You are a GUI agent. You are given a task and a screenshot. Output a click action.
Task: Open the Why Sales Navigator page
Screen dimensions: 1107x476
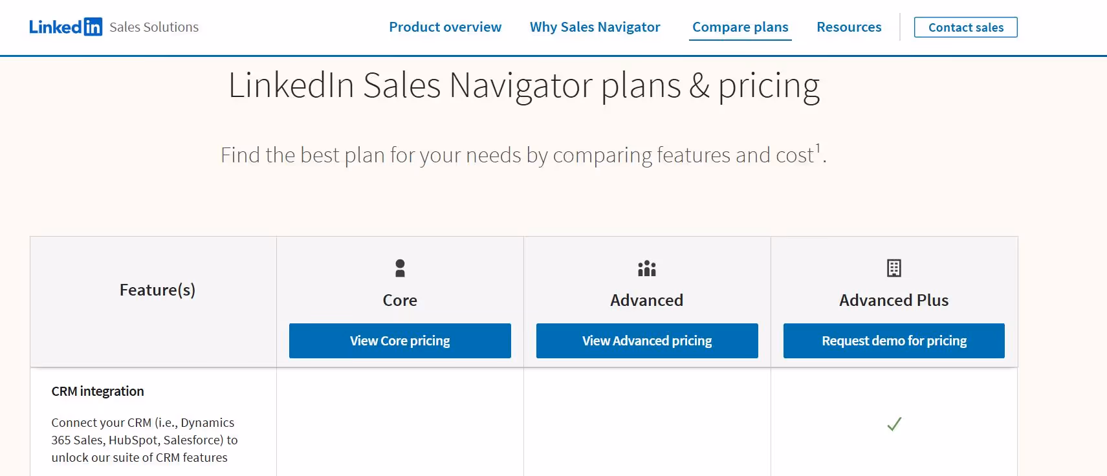[595, 27]
